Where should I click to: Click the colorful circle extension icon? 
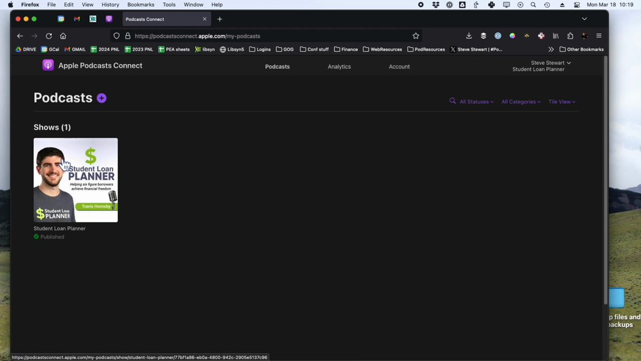tap(512, 36)
